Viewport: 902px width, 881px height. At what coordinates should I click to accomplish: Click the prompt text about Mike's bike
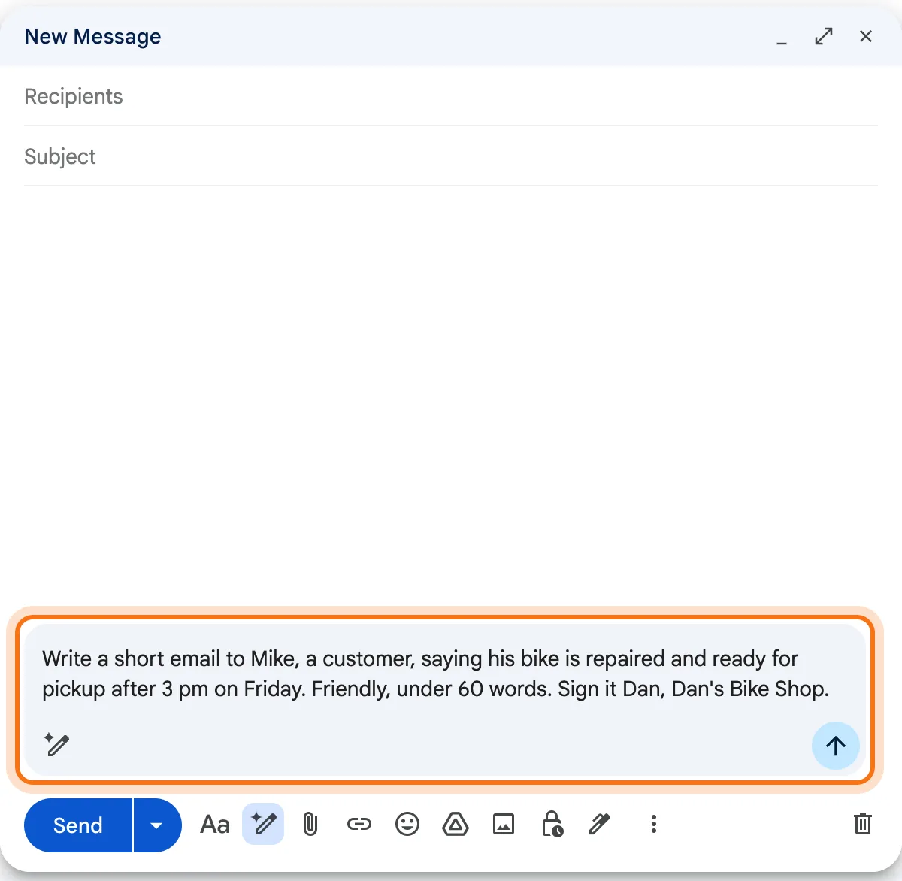pyautogui.click(x=436, y=674)
